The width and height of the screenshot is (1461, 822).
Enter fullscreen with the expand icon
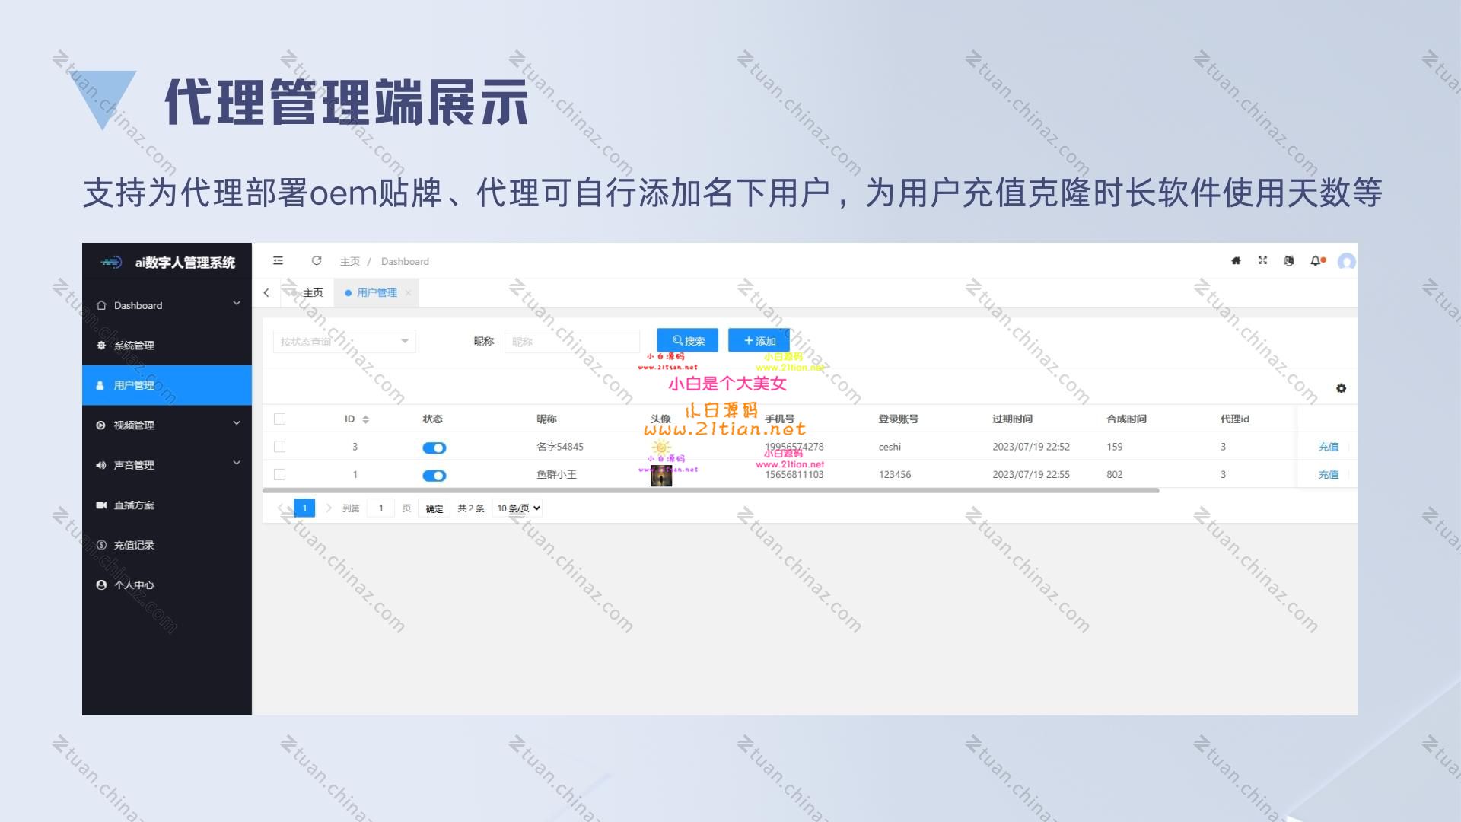tap(1262, 260)
